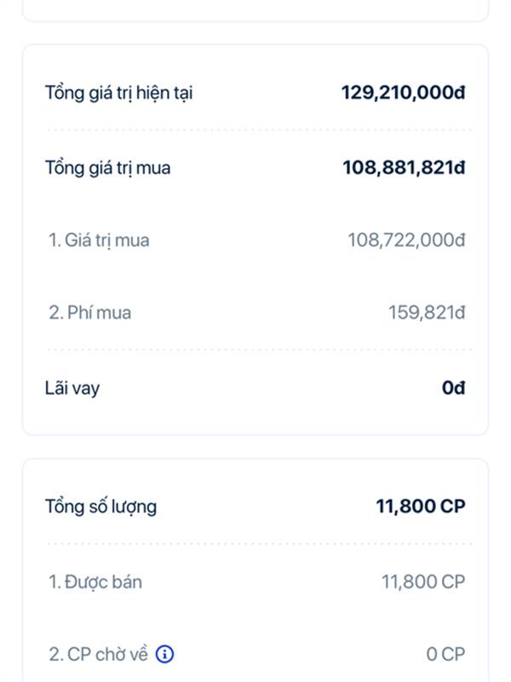This screenshot has width=511, height=682.
Task: Select the Tổng giá trị hiện tại label
Action: pyautogui.click(x=118, y=93)
